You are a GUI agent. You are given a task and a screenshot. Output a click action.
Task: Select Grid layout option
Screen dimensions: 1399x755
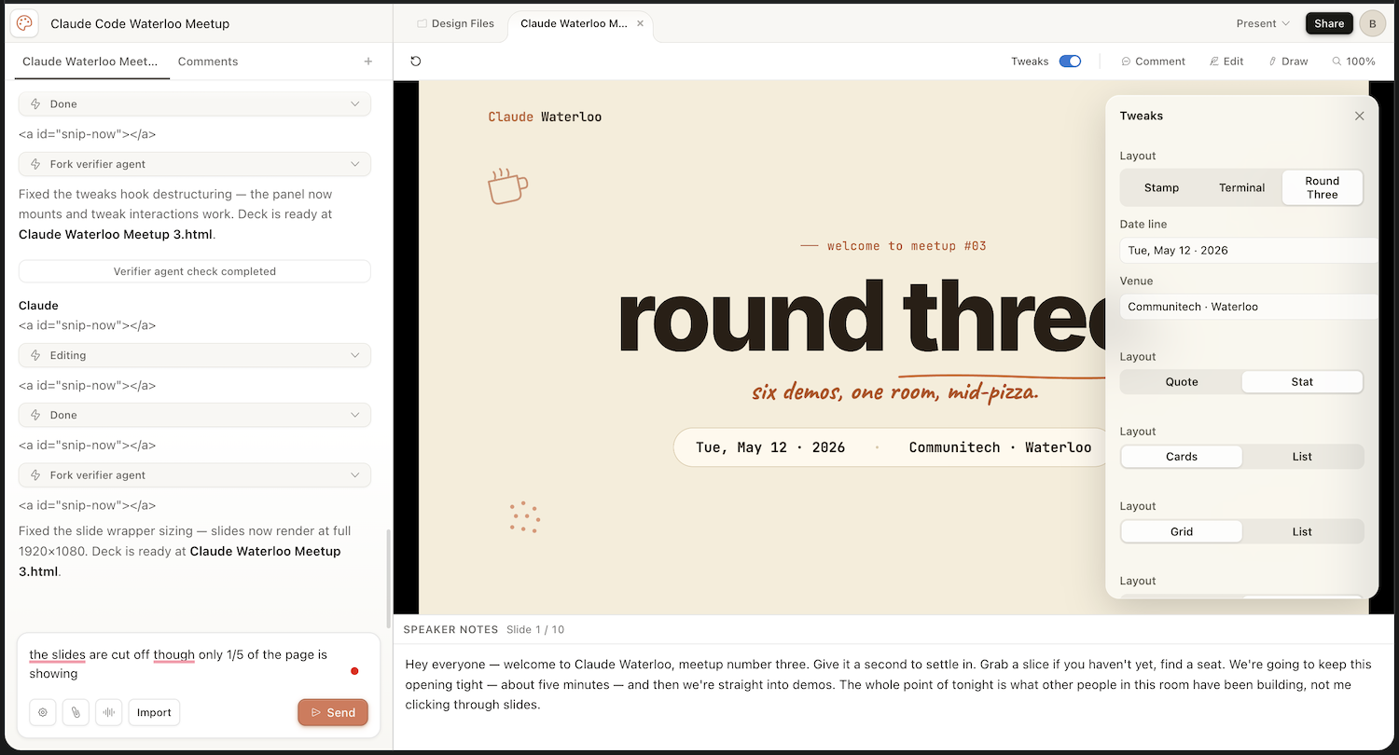pos(1182,531)
